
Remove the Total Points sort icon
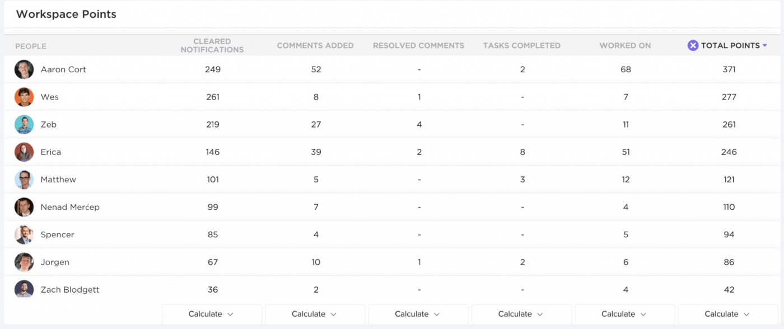(693, 46)
